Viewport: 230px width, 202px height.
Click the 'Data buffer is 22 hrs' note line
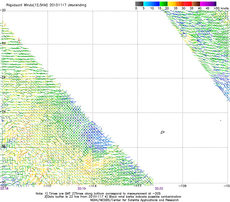[x=113, y=197]
